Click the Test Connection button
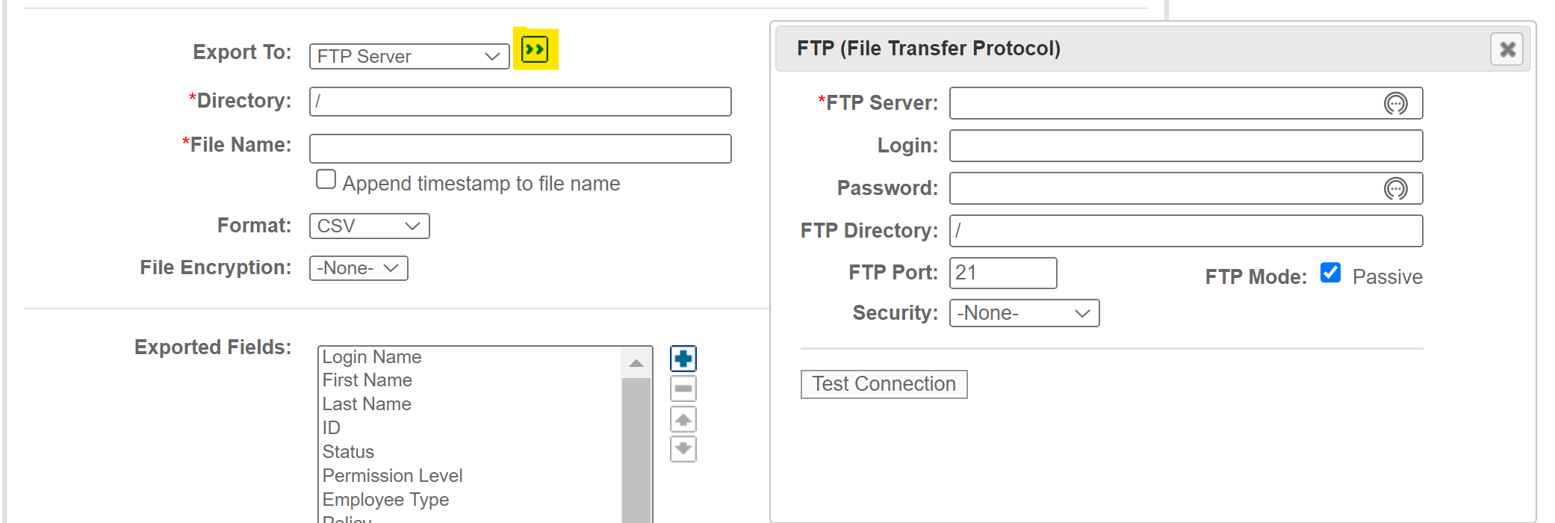This screenshot has width=1555, height=523. [884, 384]
